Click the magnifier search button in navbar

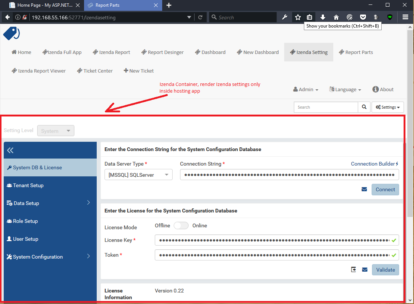click(x=364, y=107)
